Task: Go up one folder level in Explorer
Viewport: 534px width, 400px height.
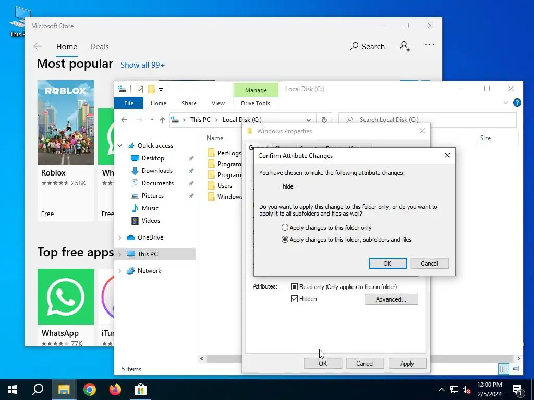Action: click(163, 120)
